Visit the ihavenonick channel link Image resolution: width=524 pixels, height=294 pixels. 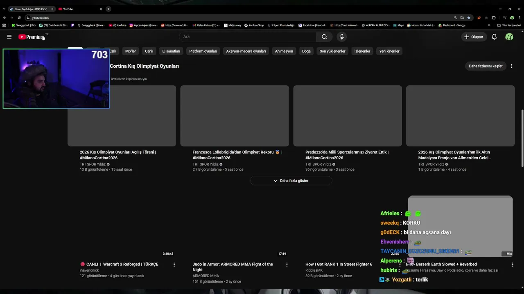click(89, 270)
